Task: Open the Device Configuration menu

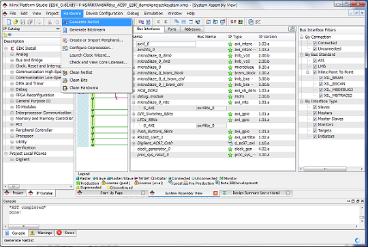Action: click(x=104, y=14)
